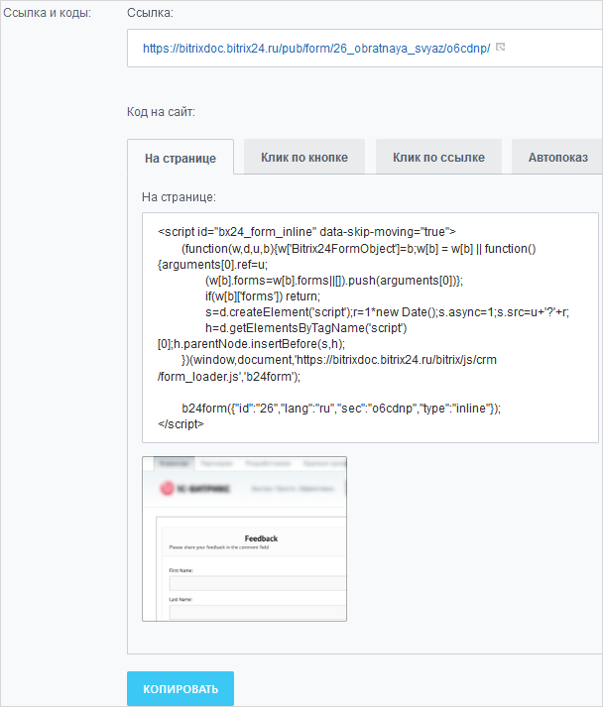Click the closing </script> tag line
The image size is (603, 707).
[x=181, y=423]
